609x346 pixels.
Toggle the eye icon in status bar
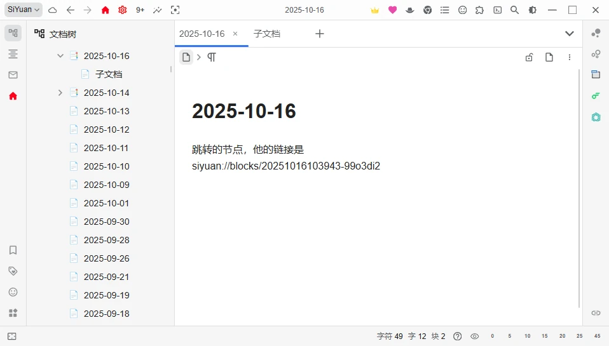click(x=474, y=336)
